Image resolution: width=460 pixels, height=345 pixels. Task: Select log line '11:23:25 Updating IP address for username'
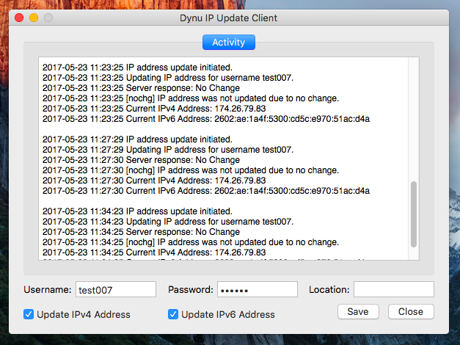click(x=168, y=78)
